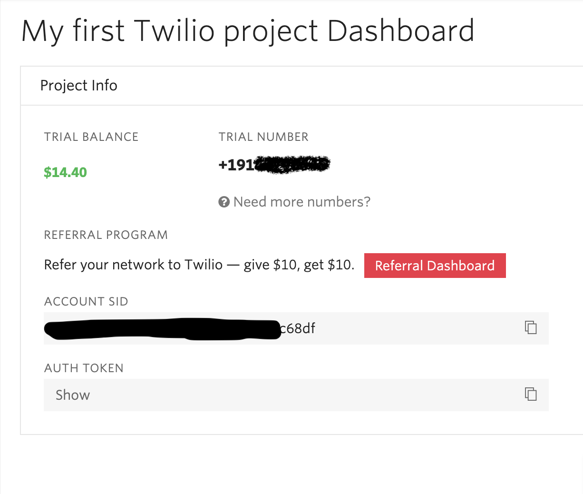Click the Account SID value ending c68df
The width and height of the screenshot is (583, 494).
click(297, 328)
